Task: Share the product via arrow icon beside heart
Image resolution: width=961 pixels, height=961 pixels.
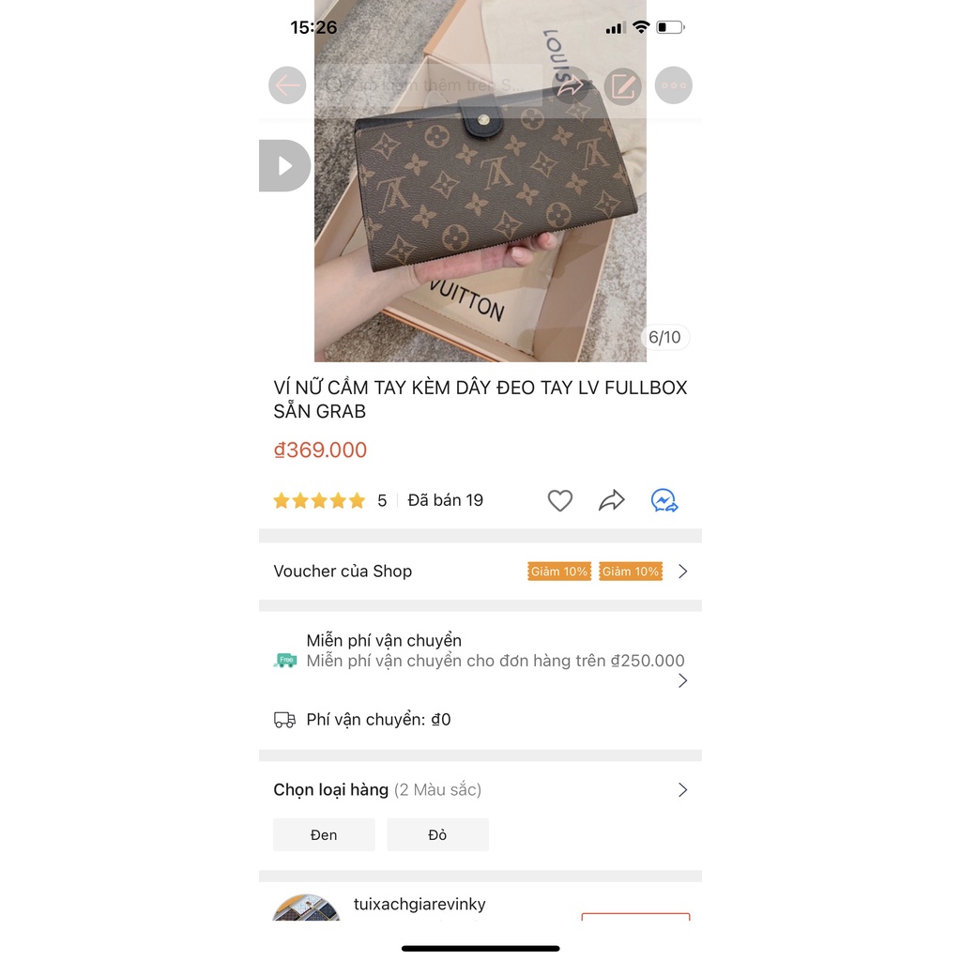Action: 611,501
